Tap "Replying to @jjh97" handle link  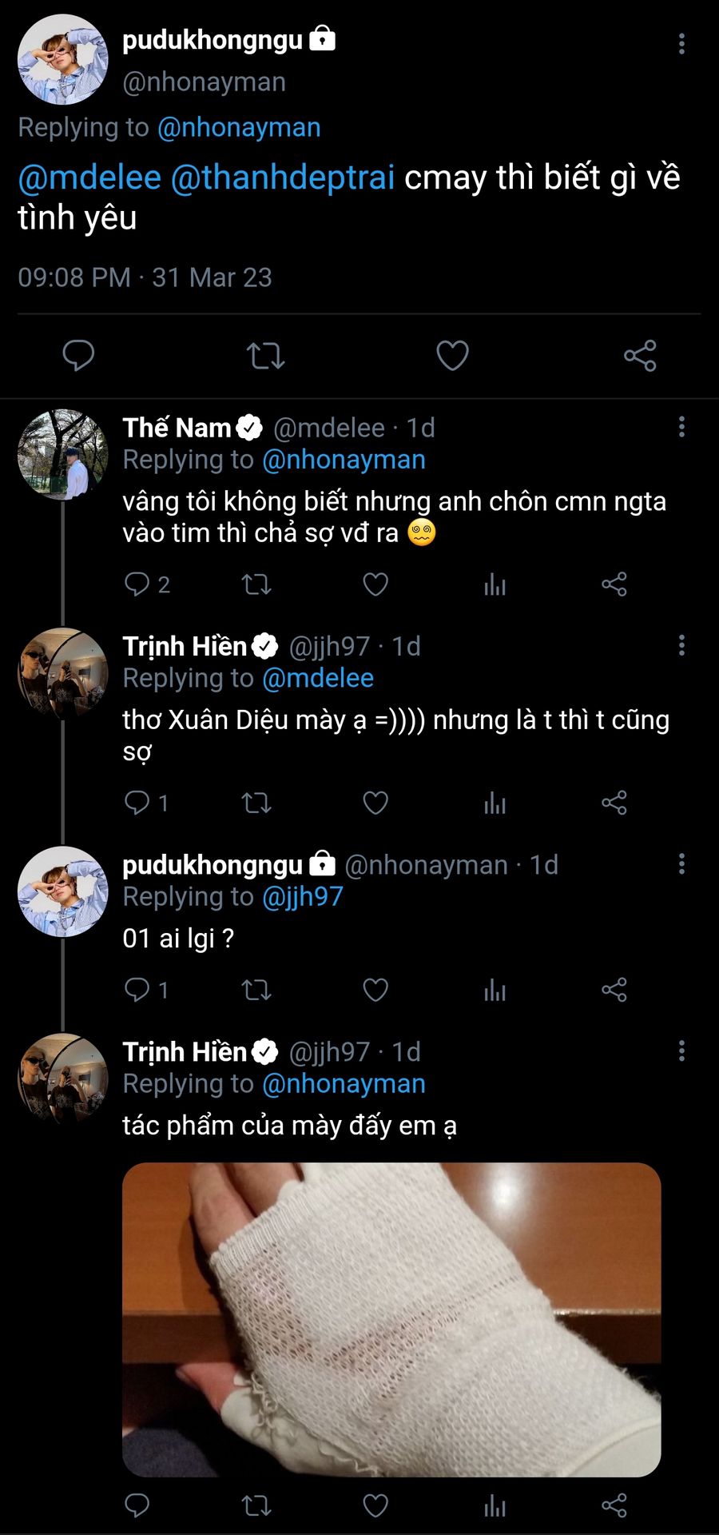(x=303, y=896)
